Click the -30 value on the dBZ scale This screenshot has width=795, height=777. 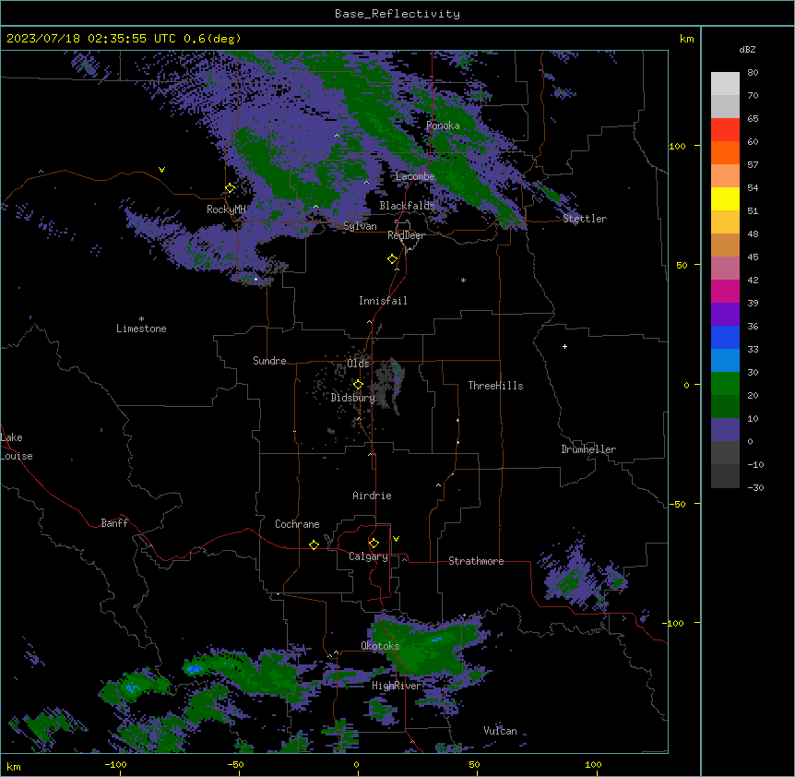point(755,487)
